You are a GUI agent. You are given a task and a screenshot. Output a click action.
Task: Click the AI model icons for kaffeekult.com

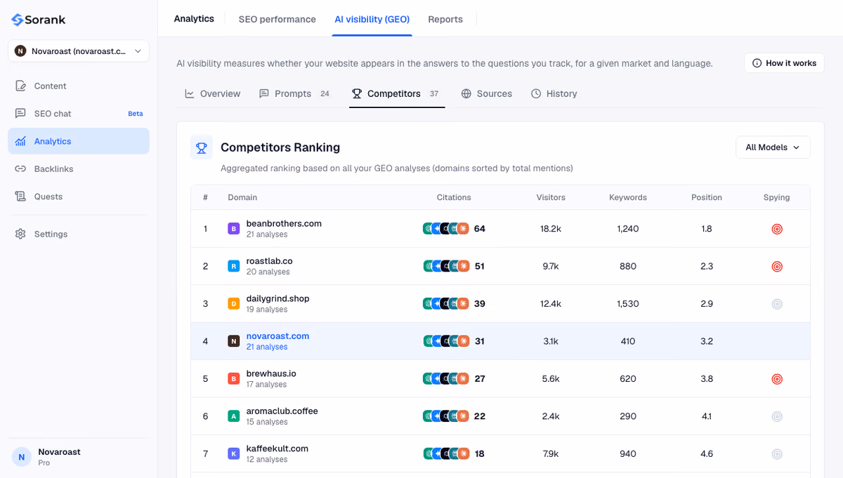click(446, 454)
